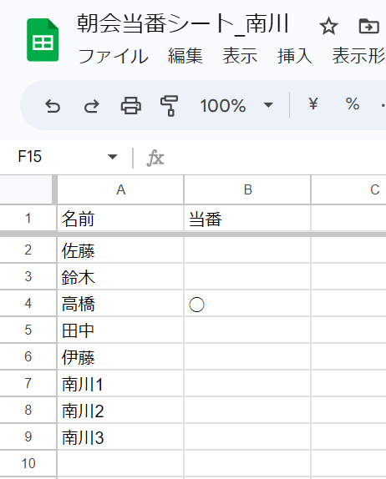The height and width of the screenshot is (479, 386).
Task: Activate the paint format tool
Action: (x=169, y=106)
